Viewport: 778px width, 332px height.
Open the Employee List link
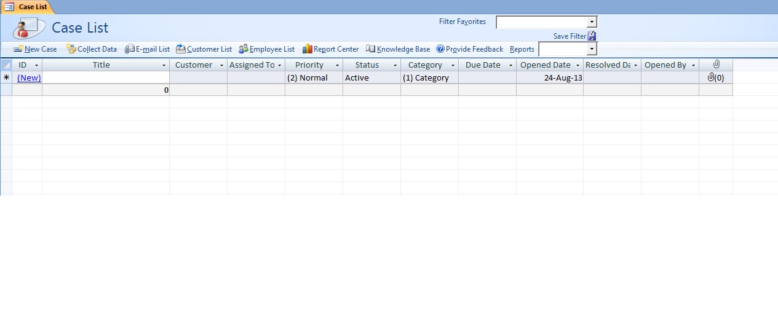pyautogui.click(x=272, y=49)
